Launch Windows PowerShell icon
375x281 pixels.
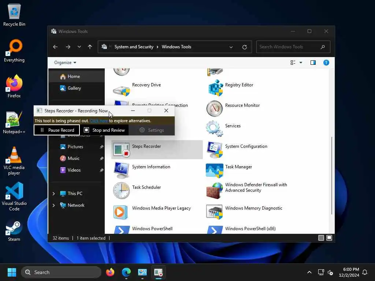point(122,230)
